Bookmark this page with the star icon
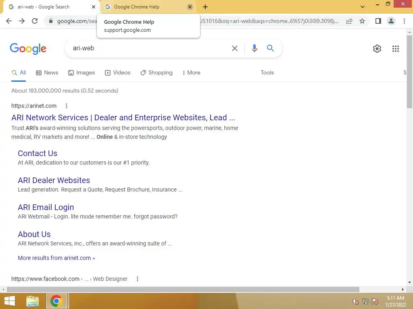Viewport: 413px width, 309px height. click(362, 21)
